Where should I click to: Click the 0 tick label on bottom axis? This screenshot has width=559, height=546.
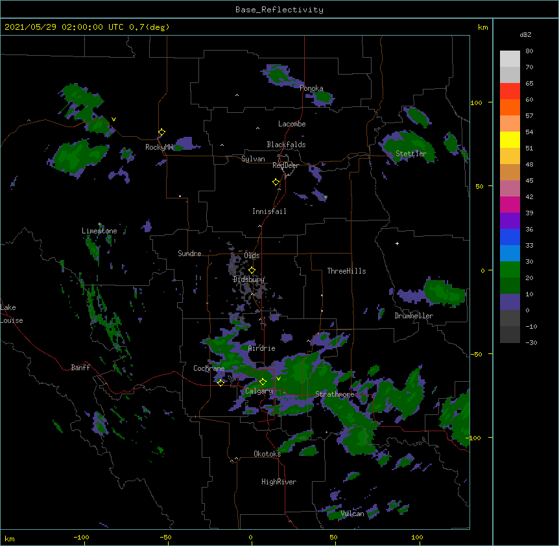tap(250, 537)
